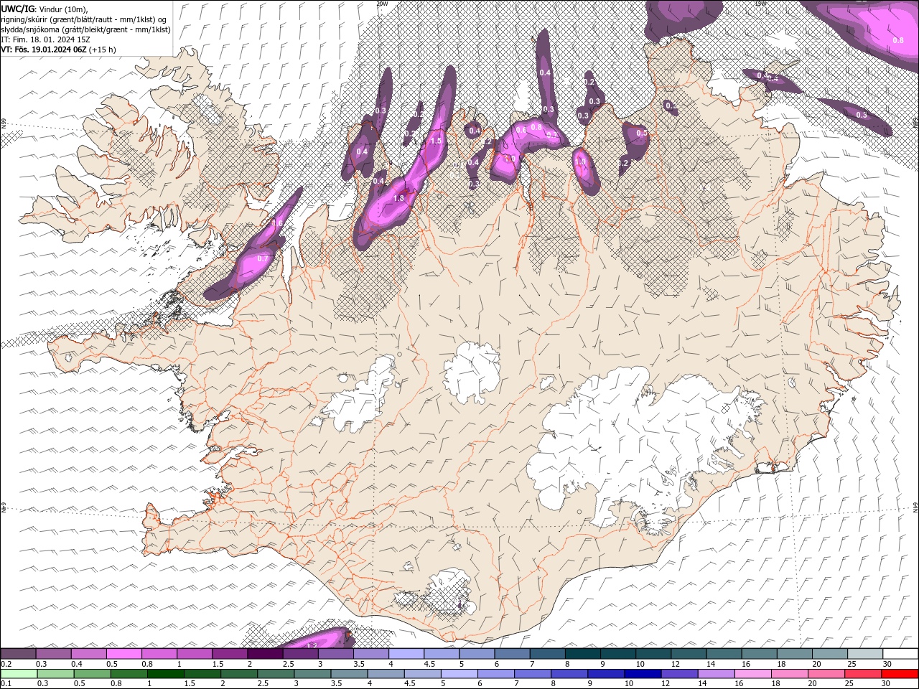Click the 0.7 snowfall value on the map
This screenshot has height=689, width=919.
click(263, 259)
